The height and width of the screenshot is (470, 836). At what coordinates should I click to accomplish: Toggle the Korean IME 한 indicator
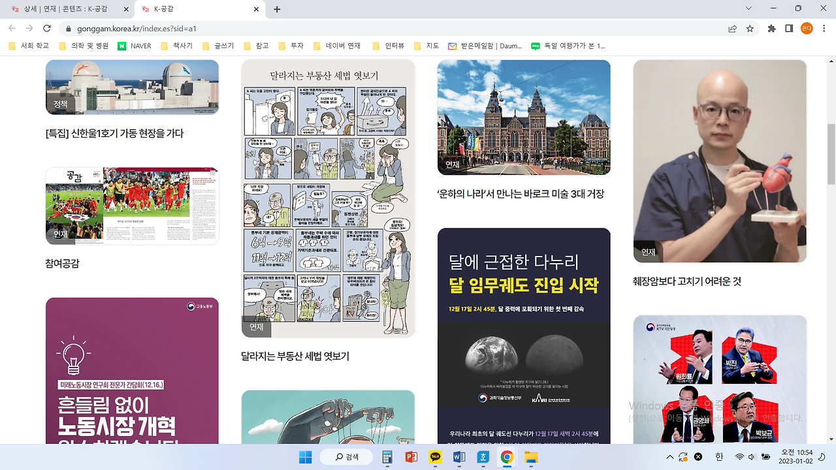pyautogui.click(x=718, y=456)
